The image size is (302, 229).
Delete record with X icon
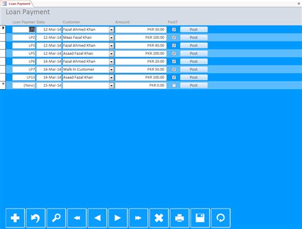tap(159, 218)
